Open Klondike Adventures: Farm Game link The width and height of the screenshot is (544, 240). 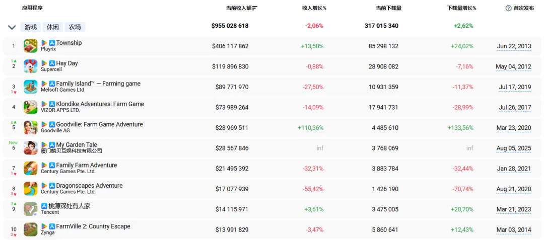coord(100,104)
